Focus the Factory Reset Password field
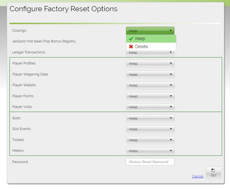Image resolution: width=230 pixels, height=189 pixels. tap(150, 162)
